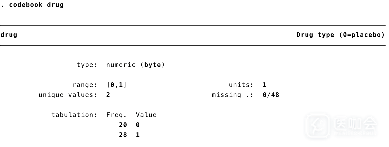
Task: Click the 'unique values:' label
Action: pyautogui.click(x=68, y=95)
